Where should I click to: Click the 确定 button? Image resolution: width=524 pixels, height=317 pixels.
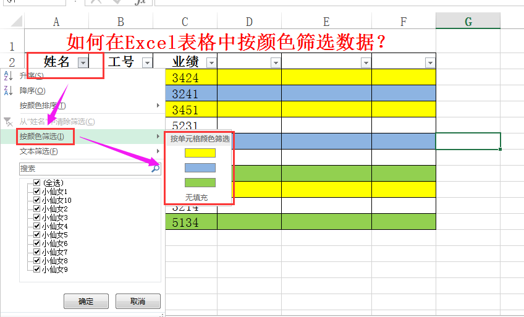coord(87,302)
